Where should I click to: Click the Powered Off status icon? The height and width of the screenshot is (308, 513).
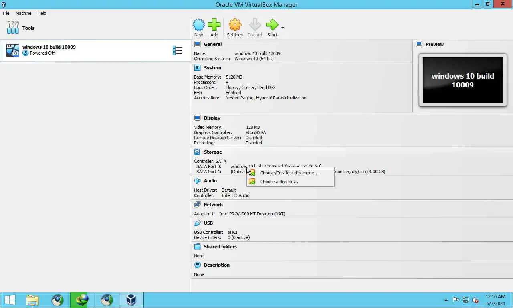coord(26,53)
